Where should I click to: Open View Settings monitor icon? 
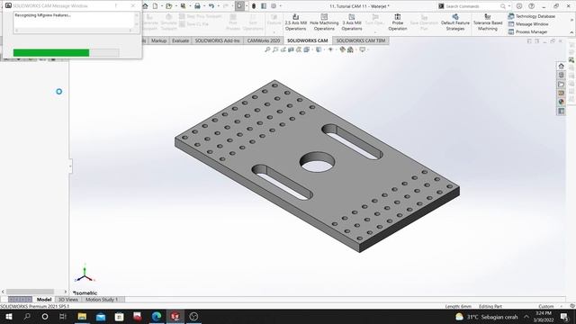(362, 49)
